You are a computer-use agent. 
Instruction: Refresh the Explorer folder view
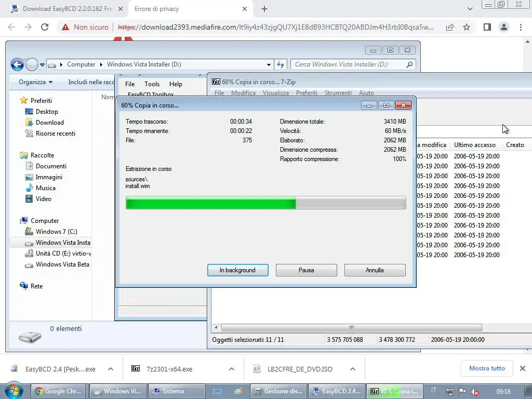280,64
